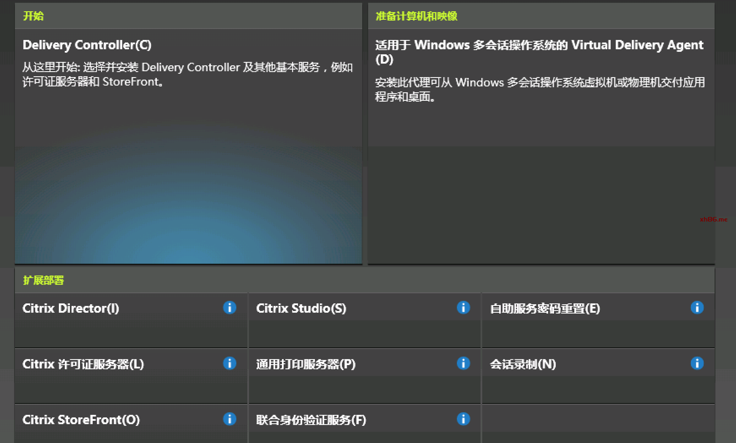Select Windows 多会话 Virtual Delivery Agent tile
The width and height of the screenshot is (736, 443).
539,45
